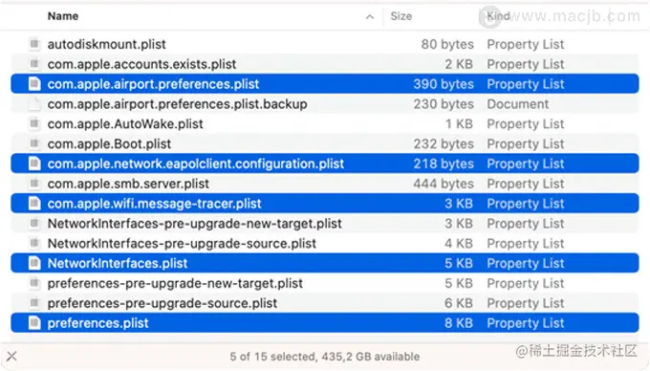This screenshot has width=650, height=371.
Task: Select com.apple.network.eapolclient.configuration.plist file name
Action: [x=196, y=164]
